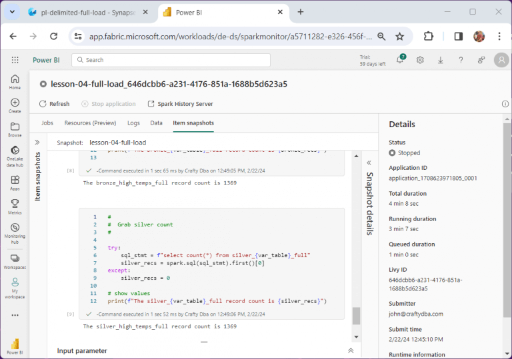The height and width of the screenshot is (359, 512).
Task: Open the notifications bell icon
Action: (x=400, y=60)
